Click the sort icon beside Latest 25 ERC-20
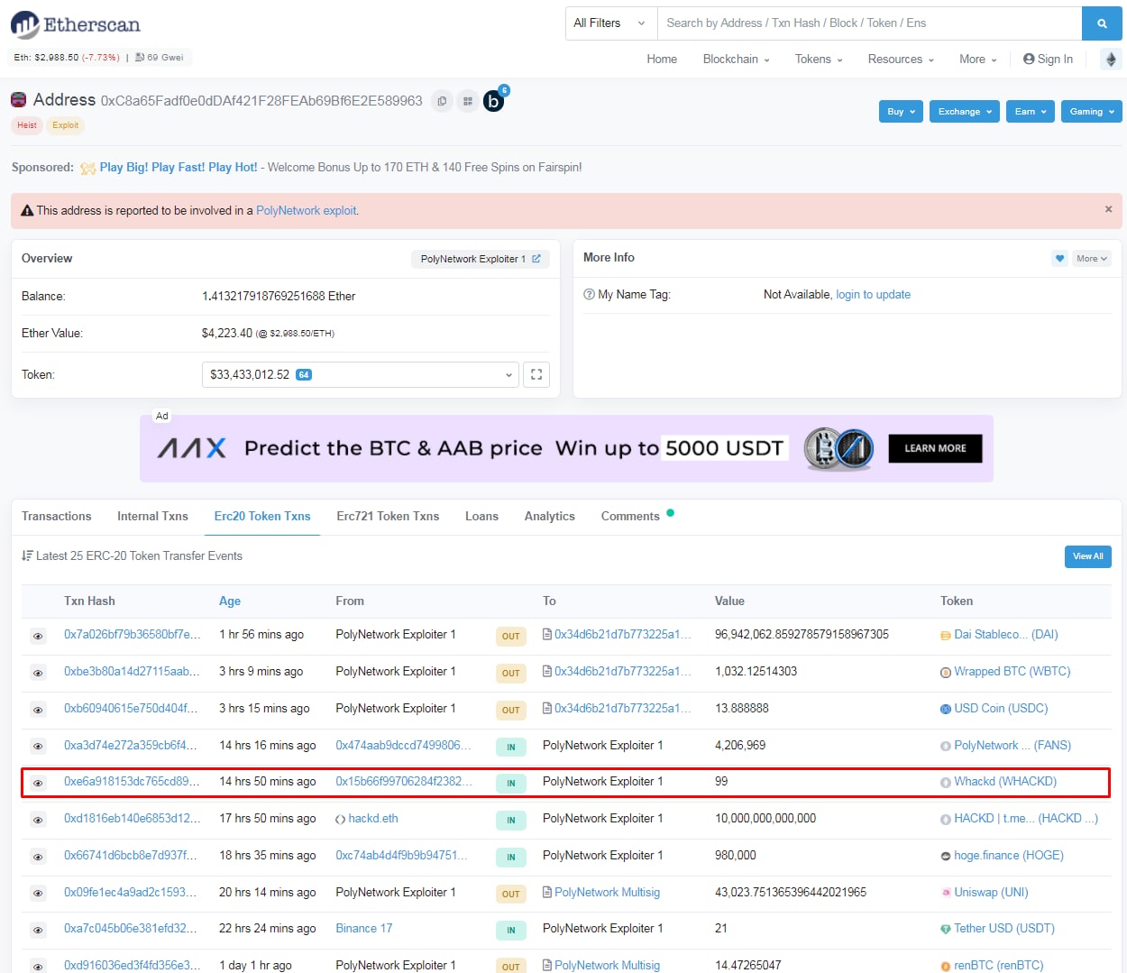The height and width of the screenshot is (973, 1127). [x=27, y=555]
